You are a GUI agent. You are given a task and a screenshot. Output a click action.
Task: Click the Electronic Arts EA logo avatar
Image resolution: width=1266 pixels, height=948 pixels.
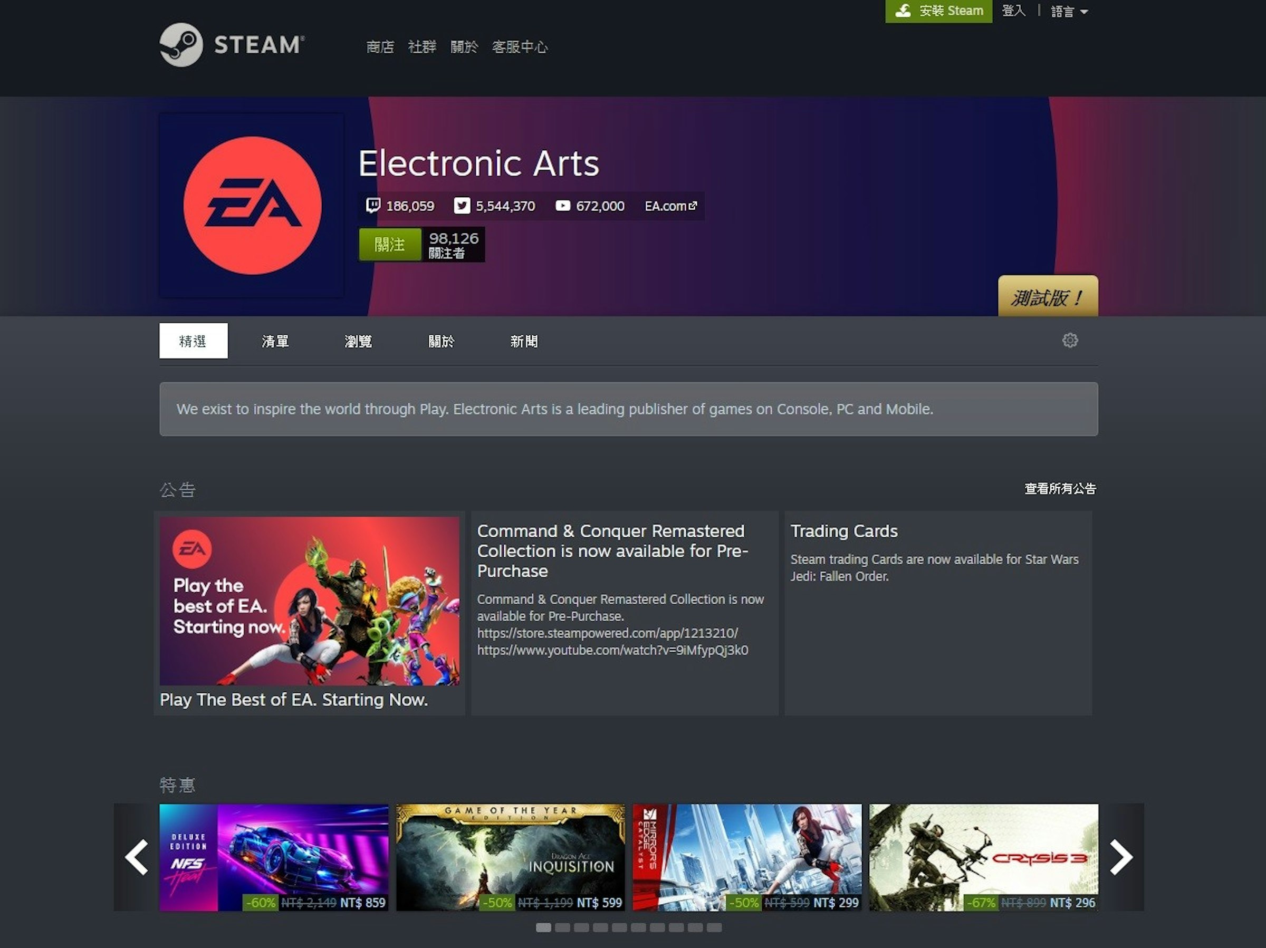(252, 206)
